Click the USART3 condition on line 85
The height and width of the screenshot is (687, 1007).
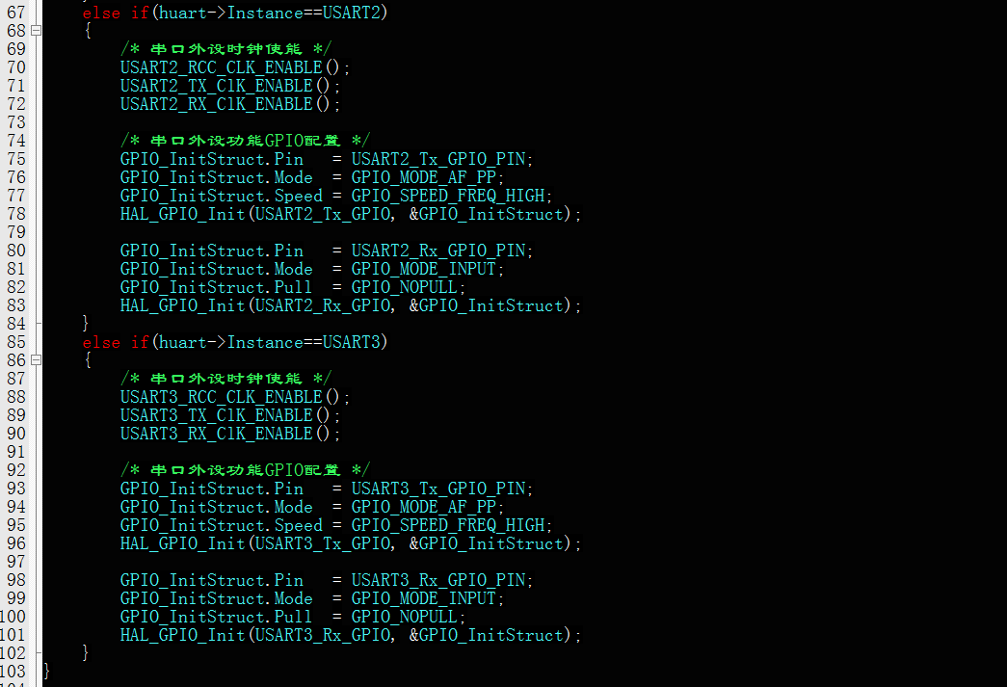354,342
